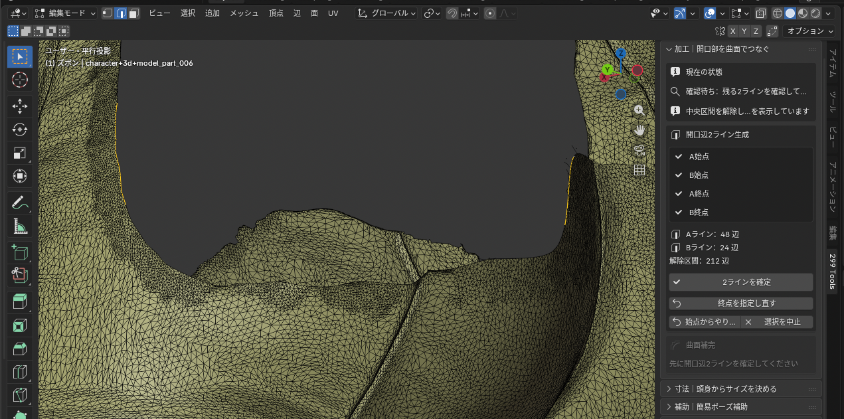The width and height of the screenshot is (844, 419).
Task: Click the 選択を中止 button
Action: [x=777, y=322]
